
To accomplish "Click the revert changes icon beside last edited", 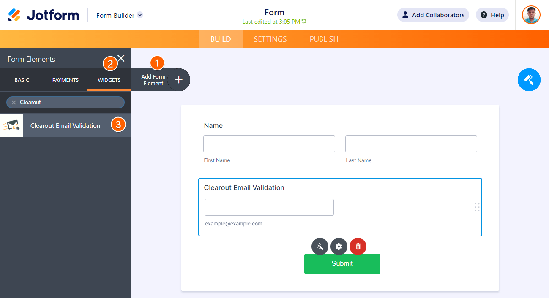I will 304,21.
